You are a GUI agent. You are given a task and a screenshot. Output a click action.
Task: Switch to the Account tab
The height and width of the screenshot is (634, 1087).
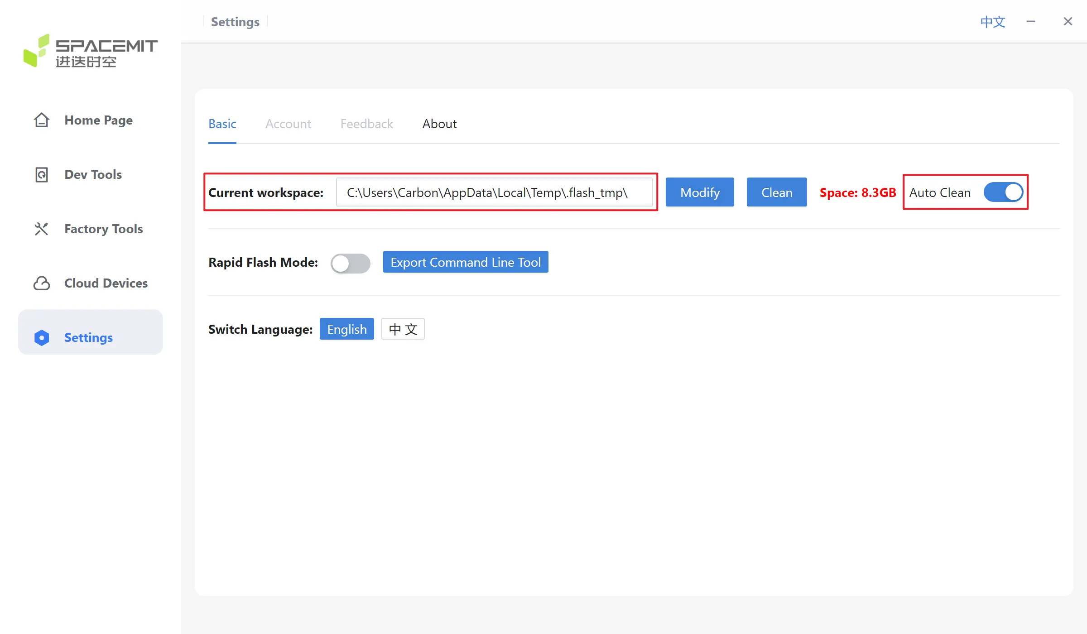click(x=288, y=124)
